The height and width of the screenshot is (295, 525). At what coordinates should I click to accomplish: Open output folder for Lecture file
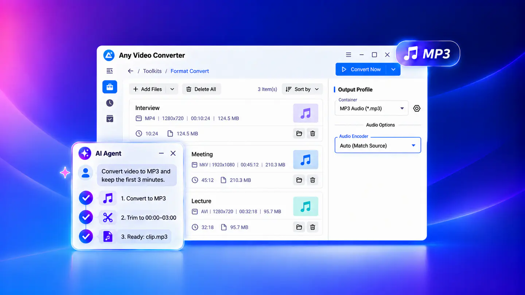[299, 227]
